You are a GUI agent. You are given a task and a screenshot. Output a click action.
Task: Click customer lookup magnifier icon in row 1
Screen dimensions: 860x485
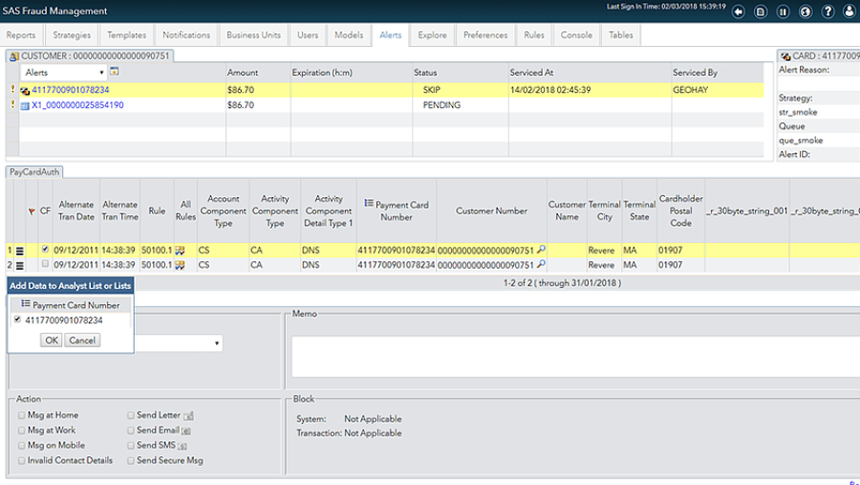(x=541, y=250)
